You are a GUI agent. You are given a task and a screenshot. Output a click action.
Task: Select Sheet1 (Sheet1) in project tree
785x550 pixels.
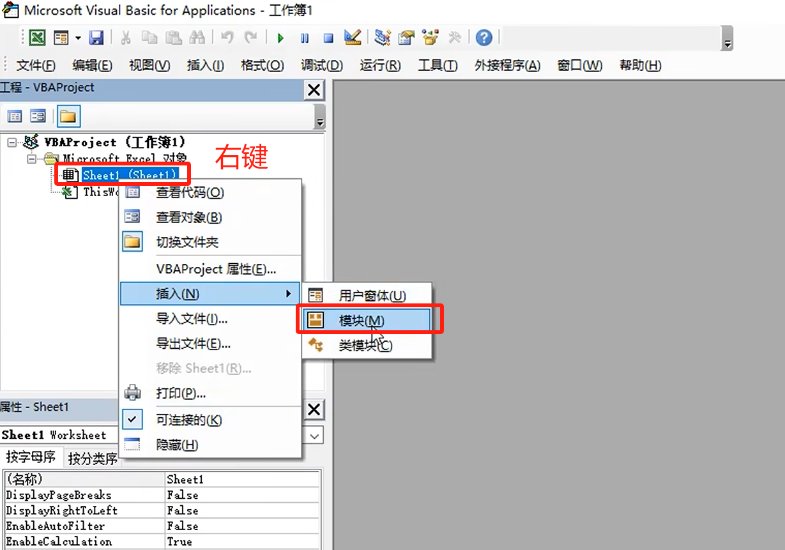pos(129,175)
